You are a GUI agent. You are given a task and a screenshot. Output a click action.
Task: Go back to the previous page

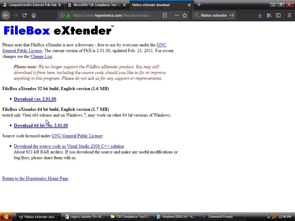6,16
